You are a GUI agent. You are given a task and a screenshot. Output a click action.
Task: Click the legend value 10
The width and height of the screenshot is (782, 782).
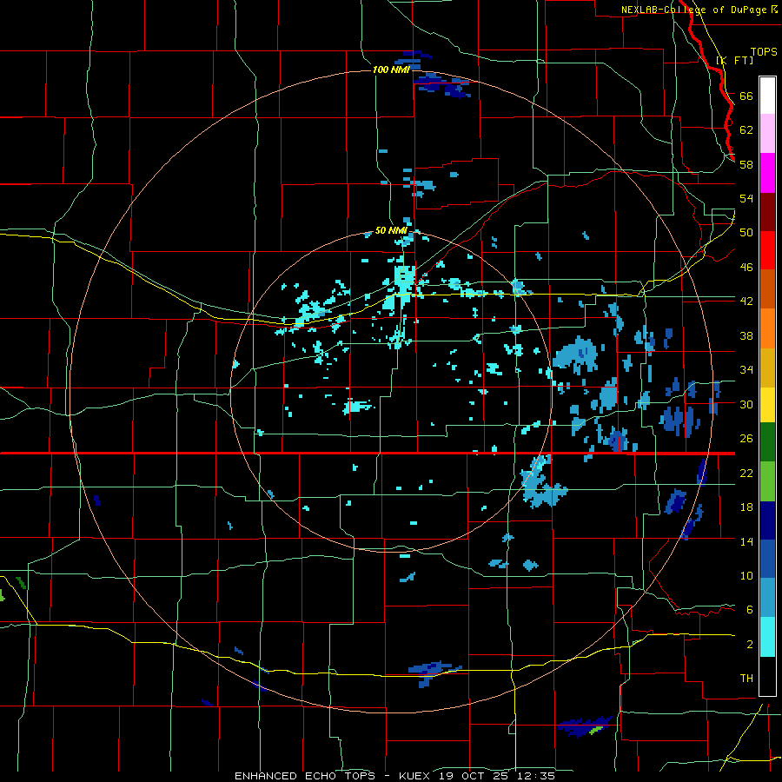(746, 576)
